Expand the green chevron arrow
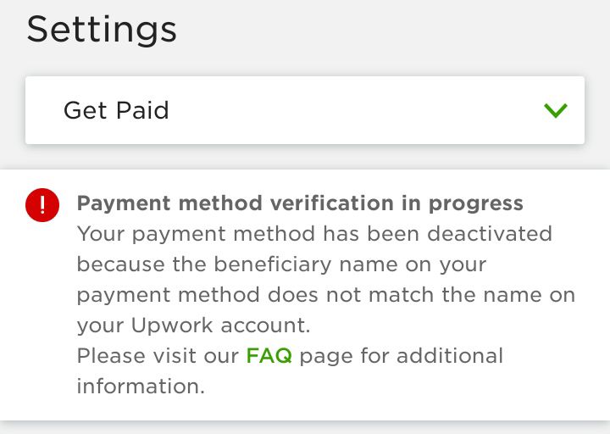Viewport: 610px width, 434px height. point(556,110)
